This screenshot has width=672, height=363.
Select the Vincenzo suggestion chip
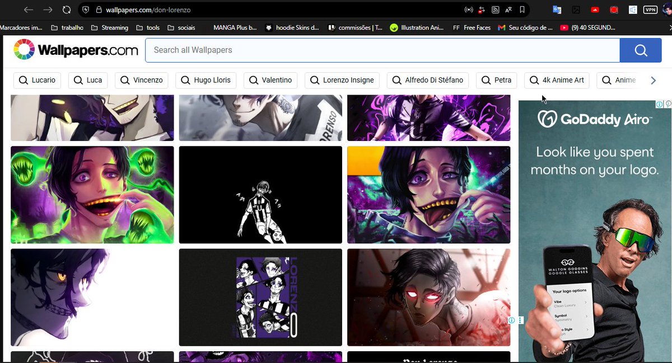[142, 81]
